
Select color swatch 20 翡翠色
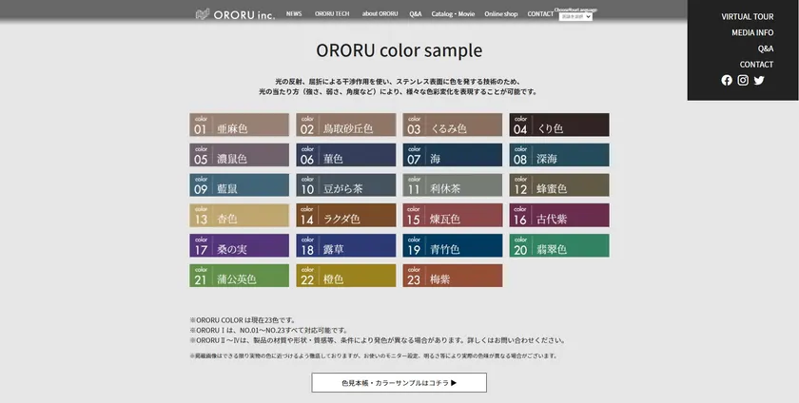pyautogui.click(x=558, y=245)
